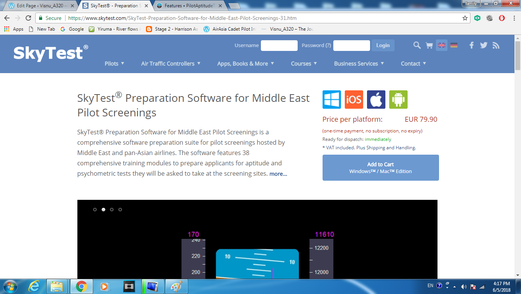Open Windows Media Player taskbar icon

coord(105,286)
